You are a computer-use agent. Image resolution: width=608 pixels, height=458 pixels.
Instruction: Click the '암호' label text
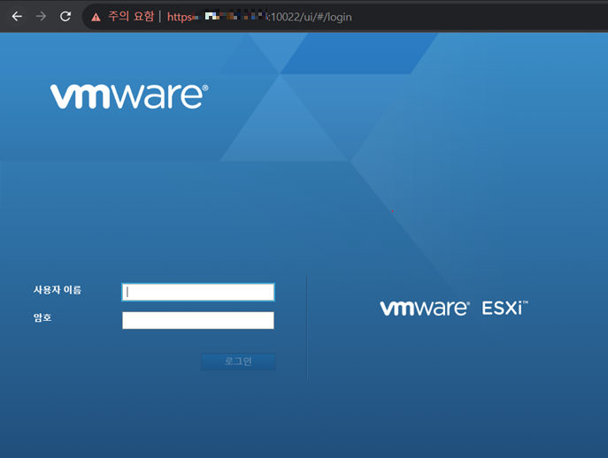pyautogui.click(x=42, y=317)
